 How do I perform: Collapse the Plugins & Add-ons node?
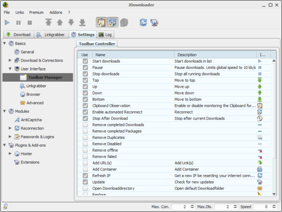pos(5,145)
